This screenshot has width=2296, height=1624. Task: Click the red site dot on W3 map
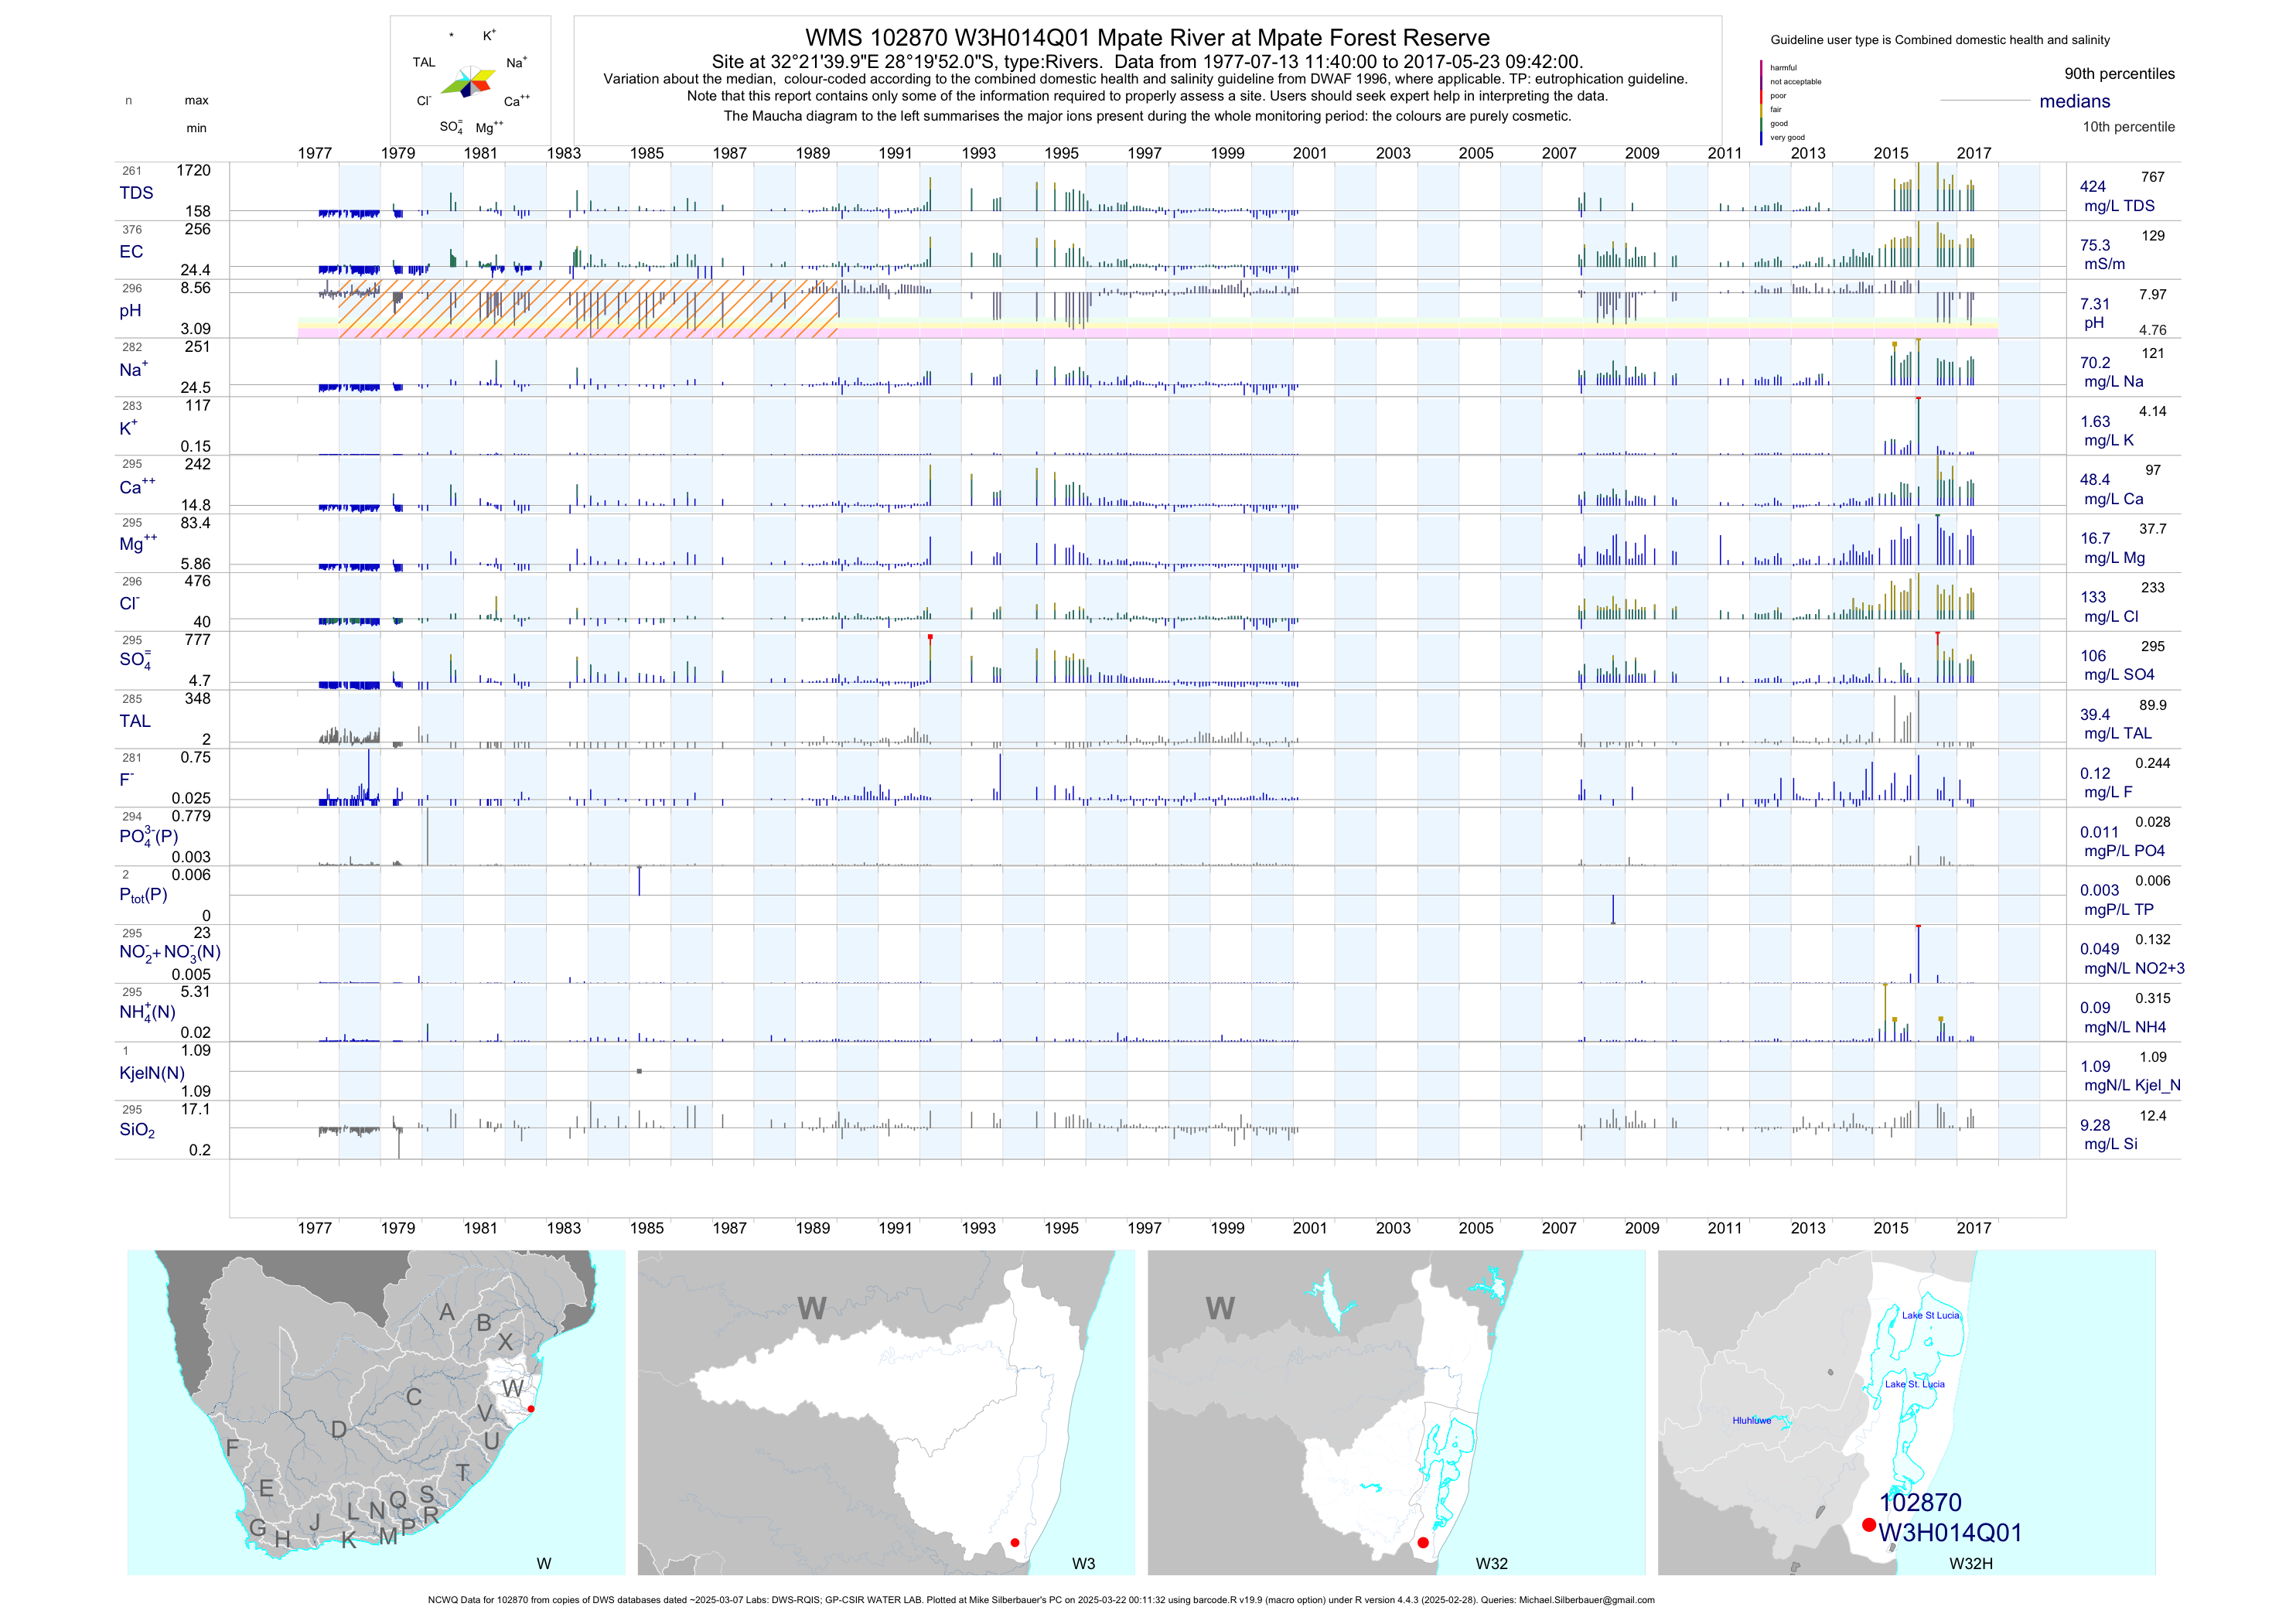point(1015,1542)
